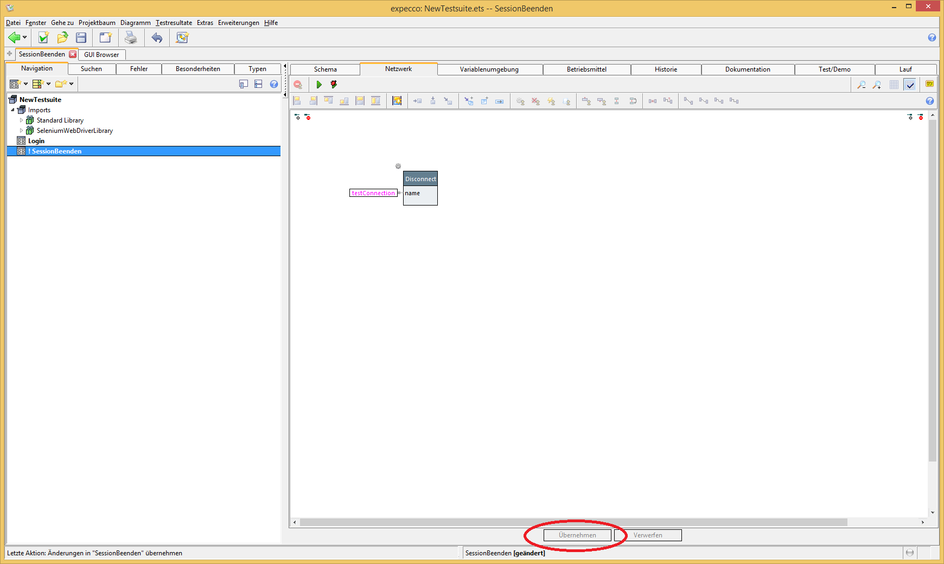Toggle the snap-to-grid checkmark button

pyautogui.click(x=910, y=85)
